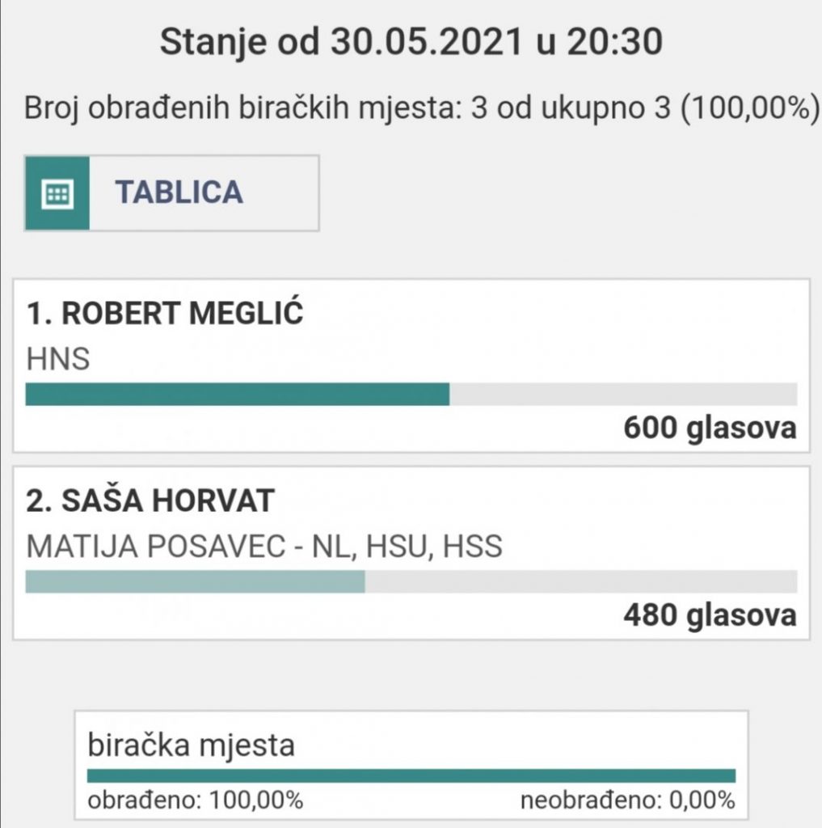Screen dimensions: 822x828
Task: Open the TABLICA view button
Action: (179, 192)
